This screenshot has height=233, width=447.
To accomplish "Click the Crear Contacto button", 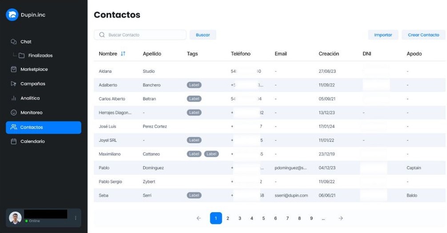I will coord(423,35).
